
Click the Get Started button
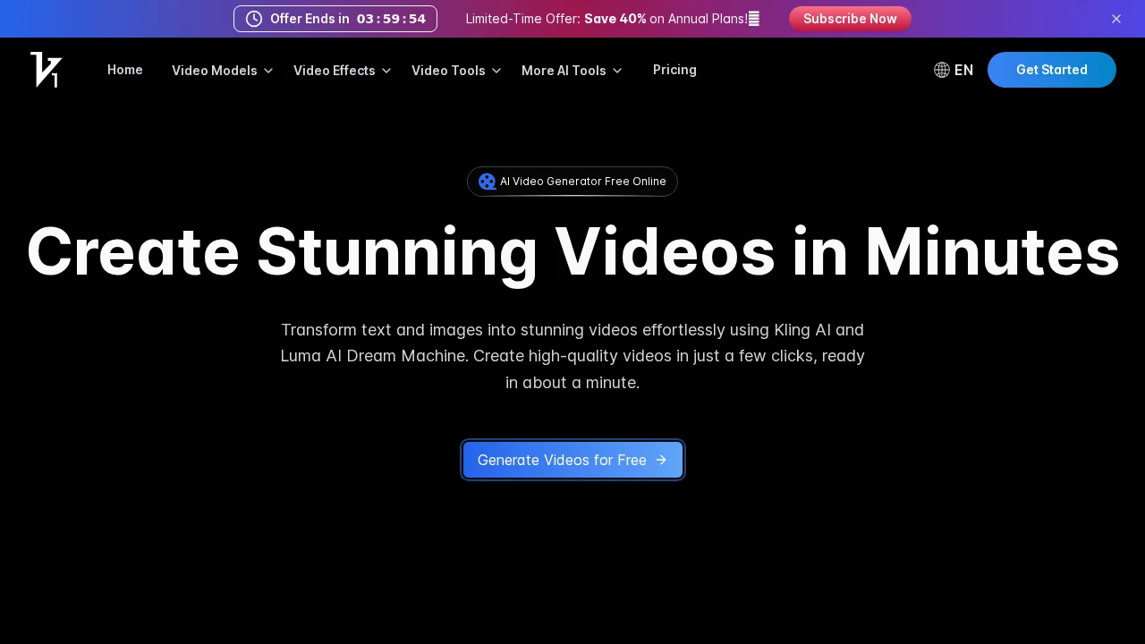pyautogui.click(x=1052, y=70)
